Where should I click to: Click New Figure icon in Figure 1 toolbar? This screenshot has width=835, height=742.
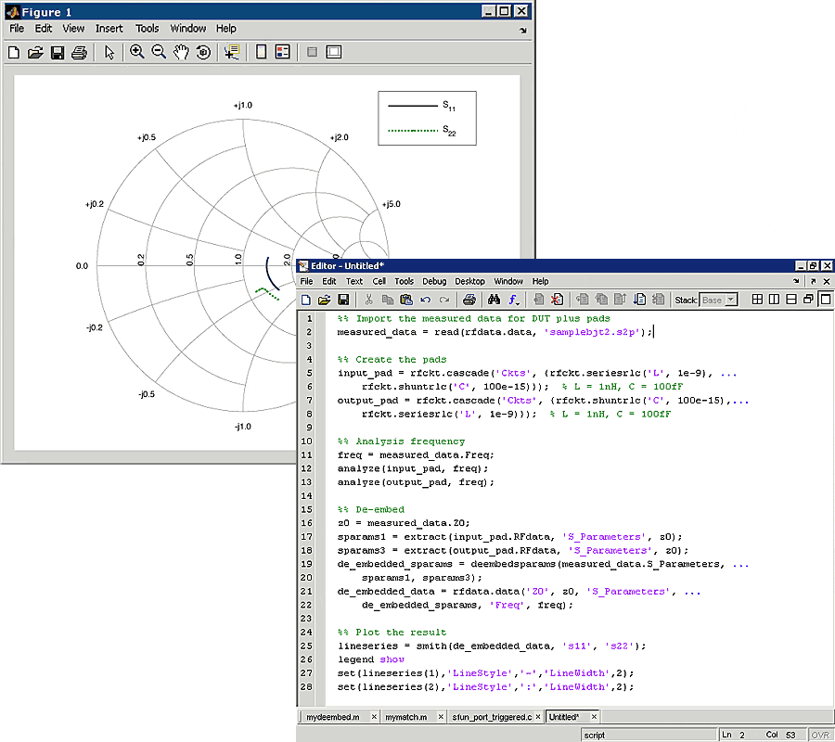click(x=14, y=52)
